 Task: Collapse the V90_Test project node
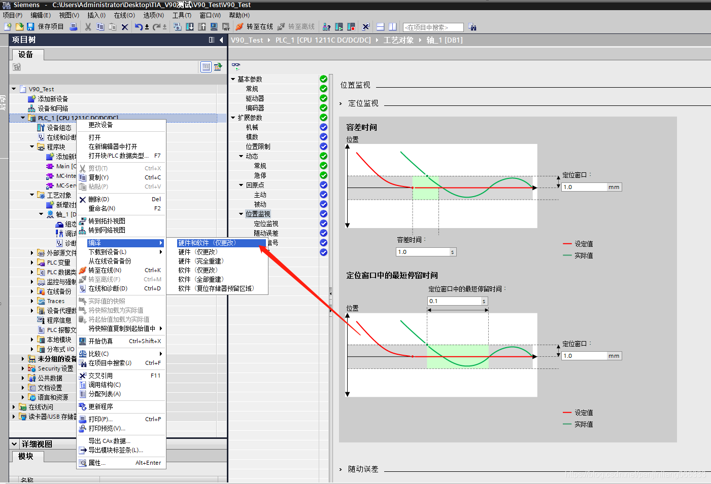tap(14, 89)
